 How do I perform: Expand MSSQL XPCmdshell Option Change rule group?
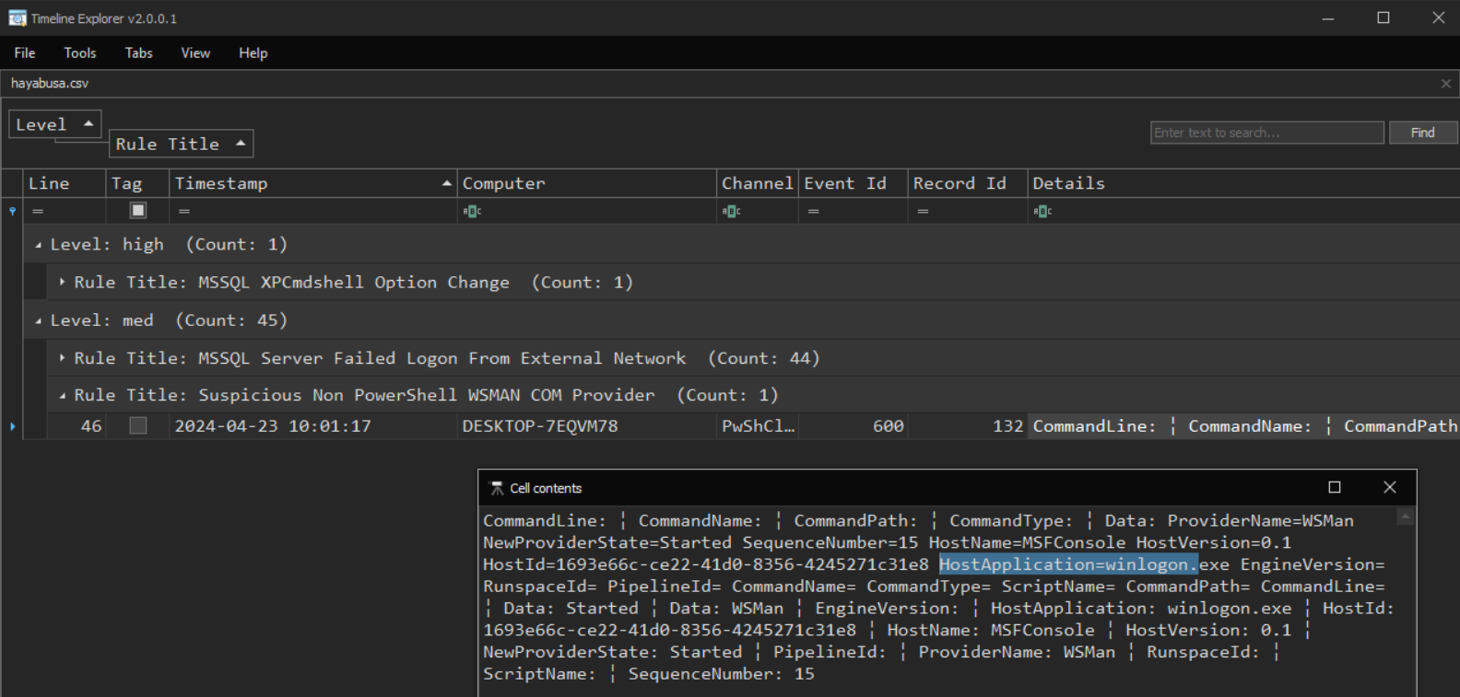tap(62, 282)
